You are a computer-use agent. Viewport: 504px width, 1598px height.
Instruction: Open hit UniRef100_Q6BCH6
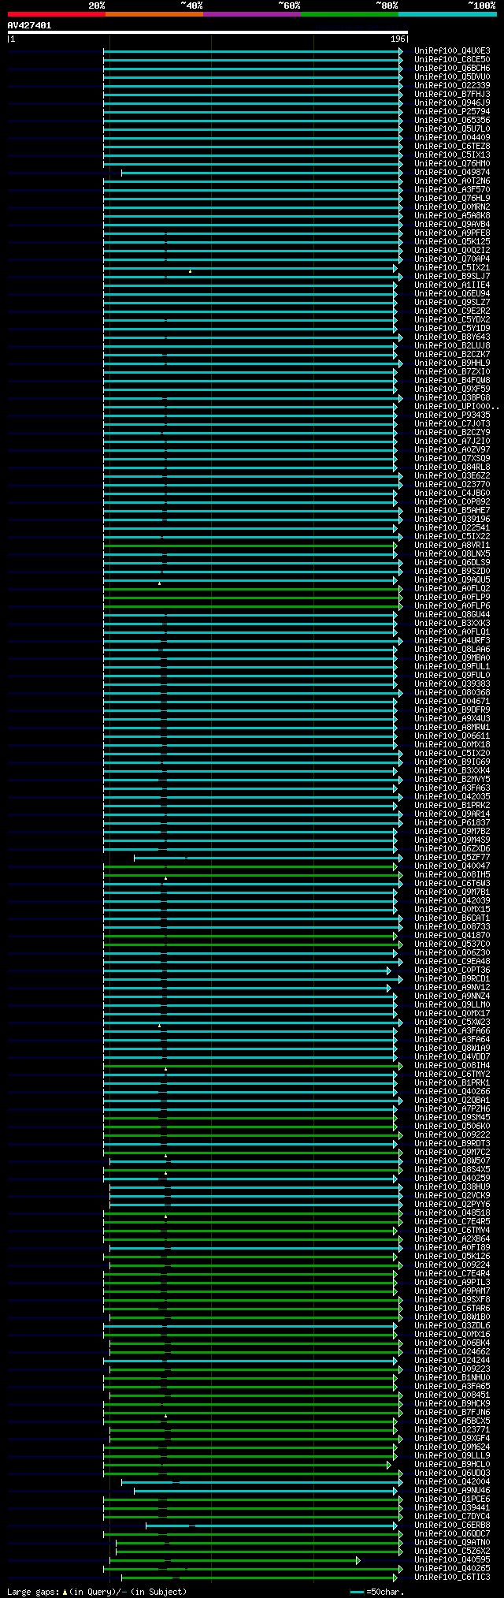coord(452,69)
